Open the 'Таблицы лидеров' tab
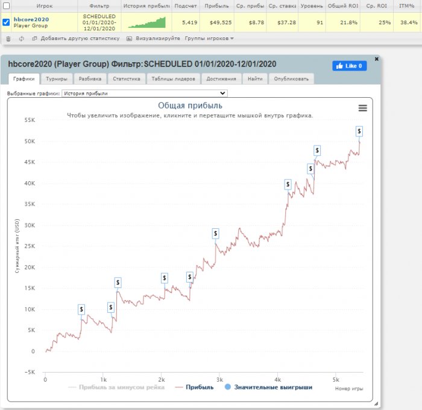 click(172, 78)
